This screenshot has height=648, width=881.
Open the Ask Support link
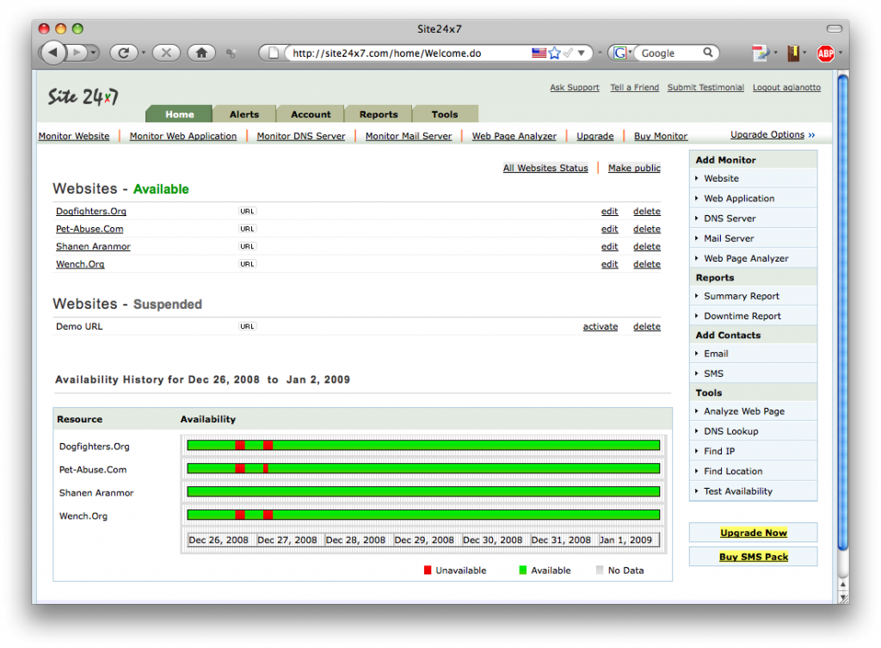(574, 88)
